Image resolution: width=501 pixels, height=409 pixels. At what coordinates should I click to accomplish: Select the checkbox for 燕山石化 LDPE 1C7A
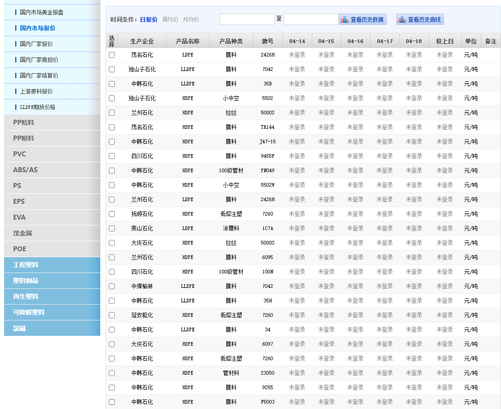tap(112, 228)
